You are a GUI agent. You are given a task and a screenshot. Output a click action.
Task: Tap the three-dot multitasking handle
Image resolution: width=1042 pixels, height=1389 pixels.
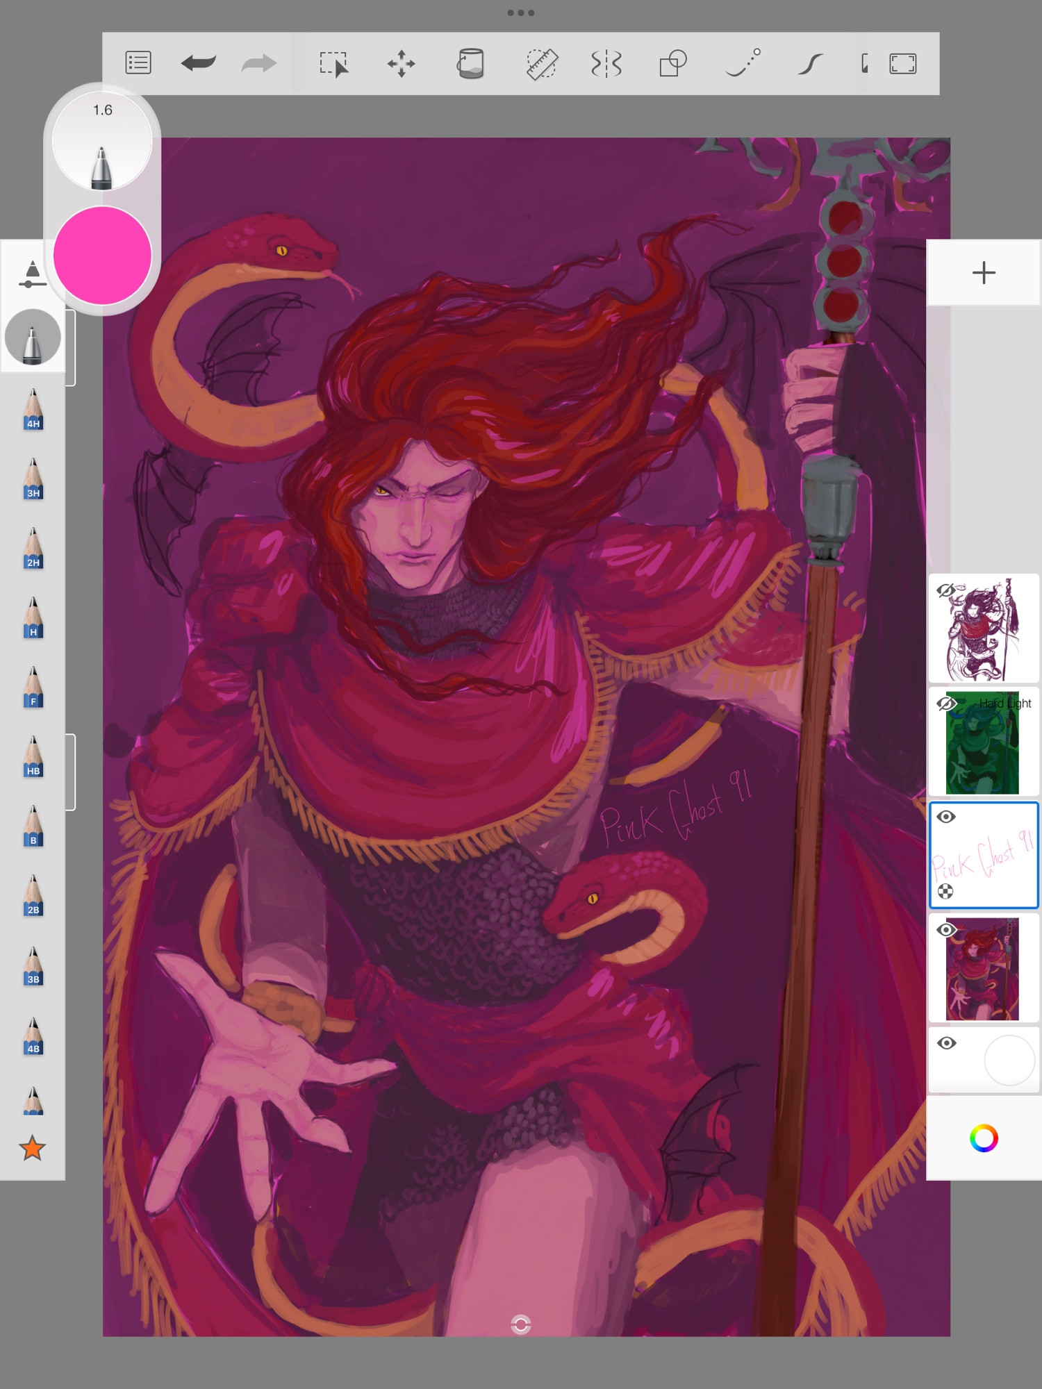[x=521, y=13]
